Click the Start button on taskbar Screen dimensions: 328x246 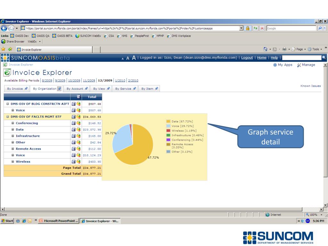point(7,221)
